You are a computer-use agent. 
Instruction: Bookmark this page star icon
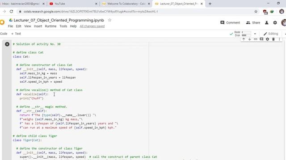pos(256,12)
